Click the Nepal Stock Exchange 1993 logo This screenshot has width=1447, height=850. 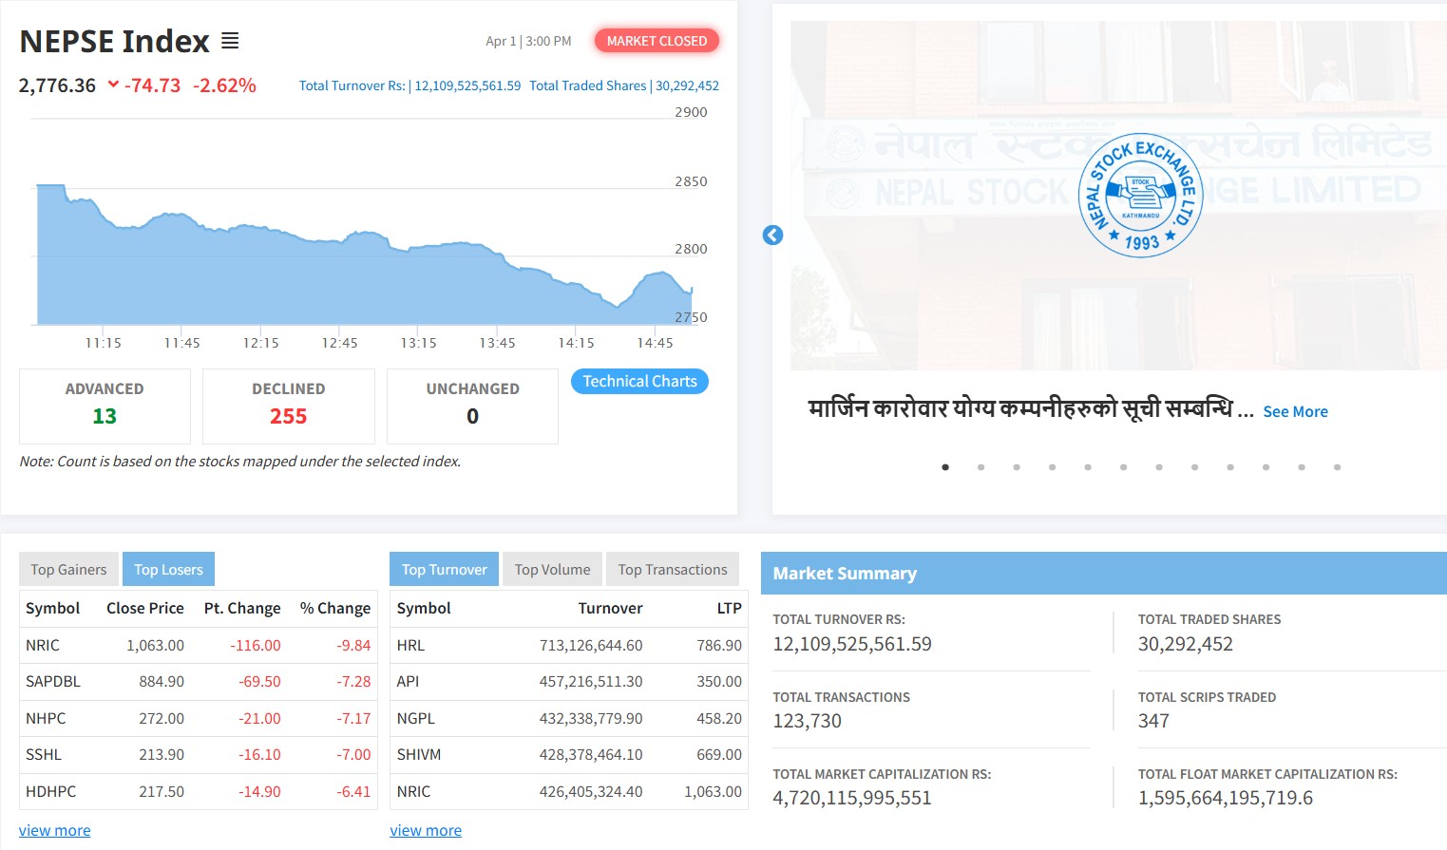pos(1140,195)
